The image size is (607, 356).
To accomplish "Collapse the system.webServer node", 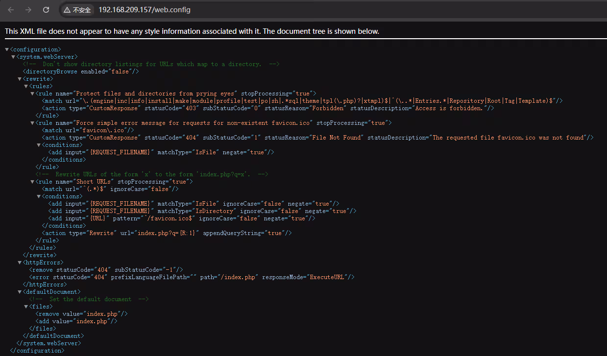I will click(13, 57).
